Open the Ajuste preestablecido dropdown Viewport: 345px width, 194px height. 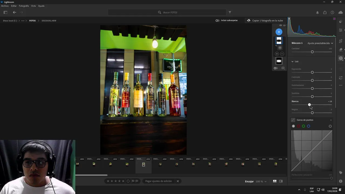click(x=320, y=43)
